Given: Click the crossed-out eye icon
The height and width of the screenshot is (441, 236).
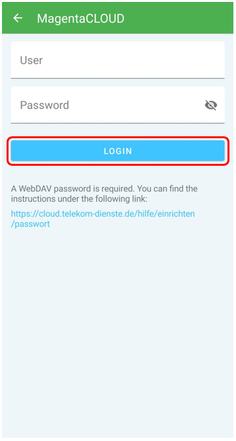Looking at the screenshot, I should click(x=210, y=105).
